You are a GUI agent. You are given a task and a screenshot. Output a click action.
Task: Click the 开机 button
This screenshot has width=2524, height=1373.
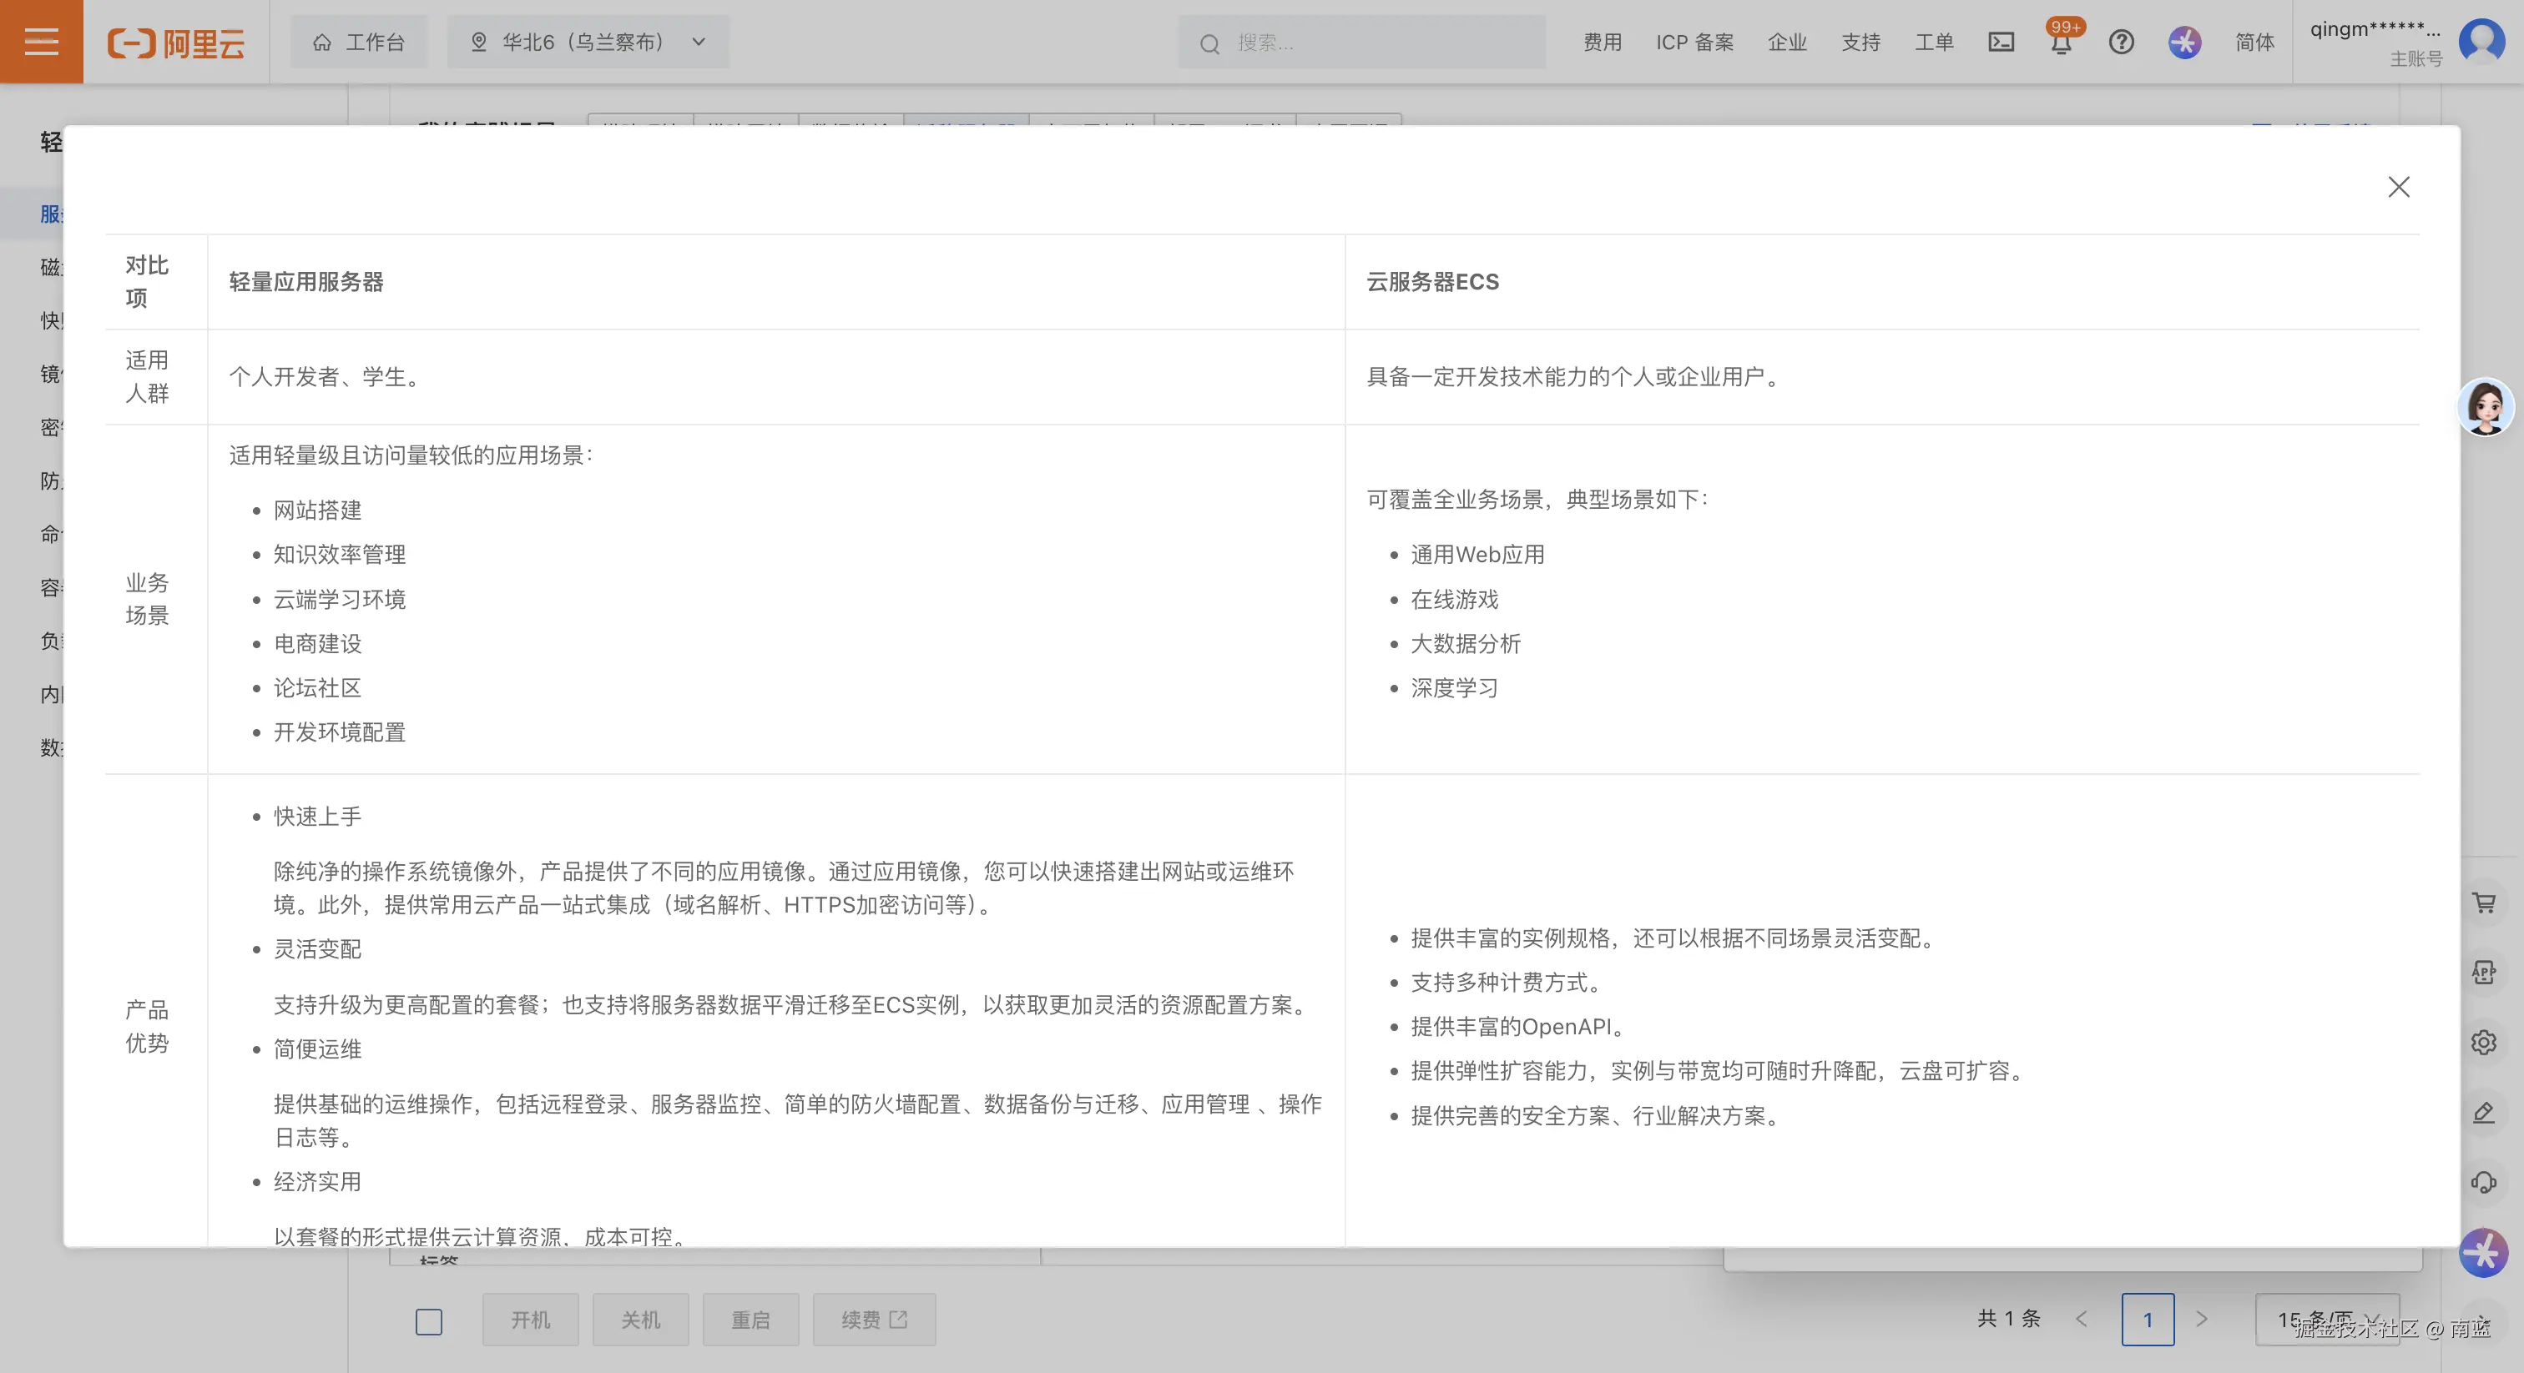(530, 1320)
